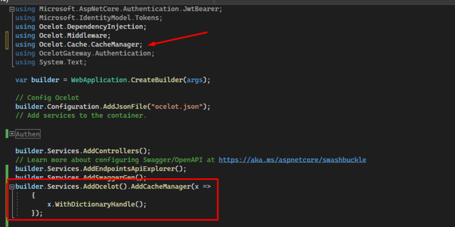The width and height of the screenshot is (455, 227).
Task: Click the 'AddEndpointsApiExplorer' method call
Action: (129, 169)
